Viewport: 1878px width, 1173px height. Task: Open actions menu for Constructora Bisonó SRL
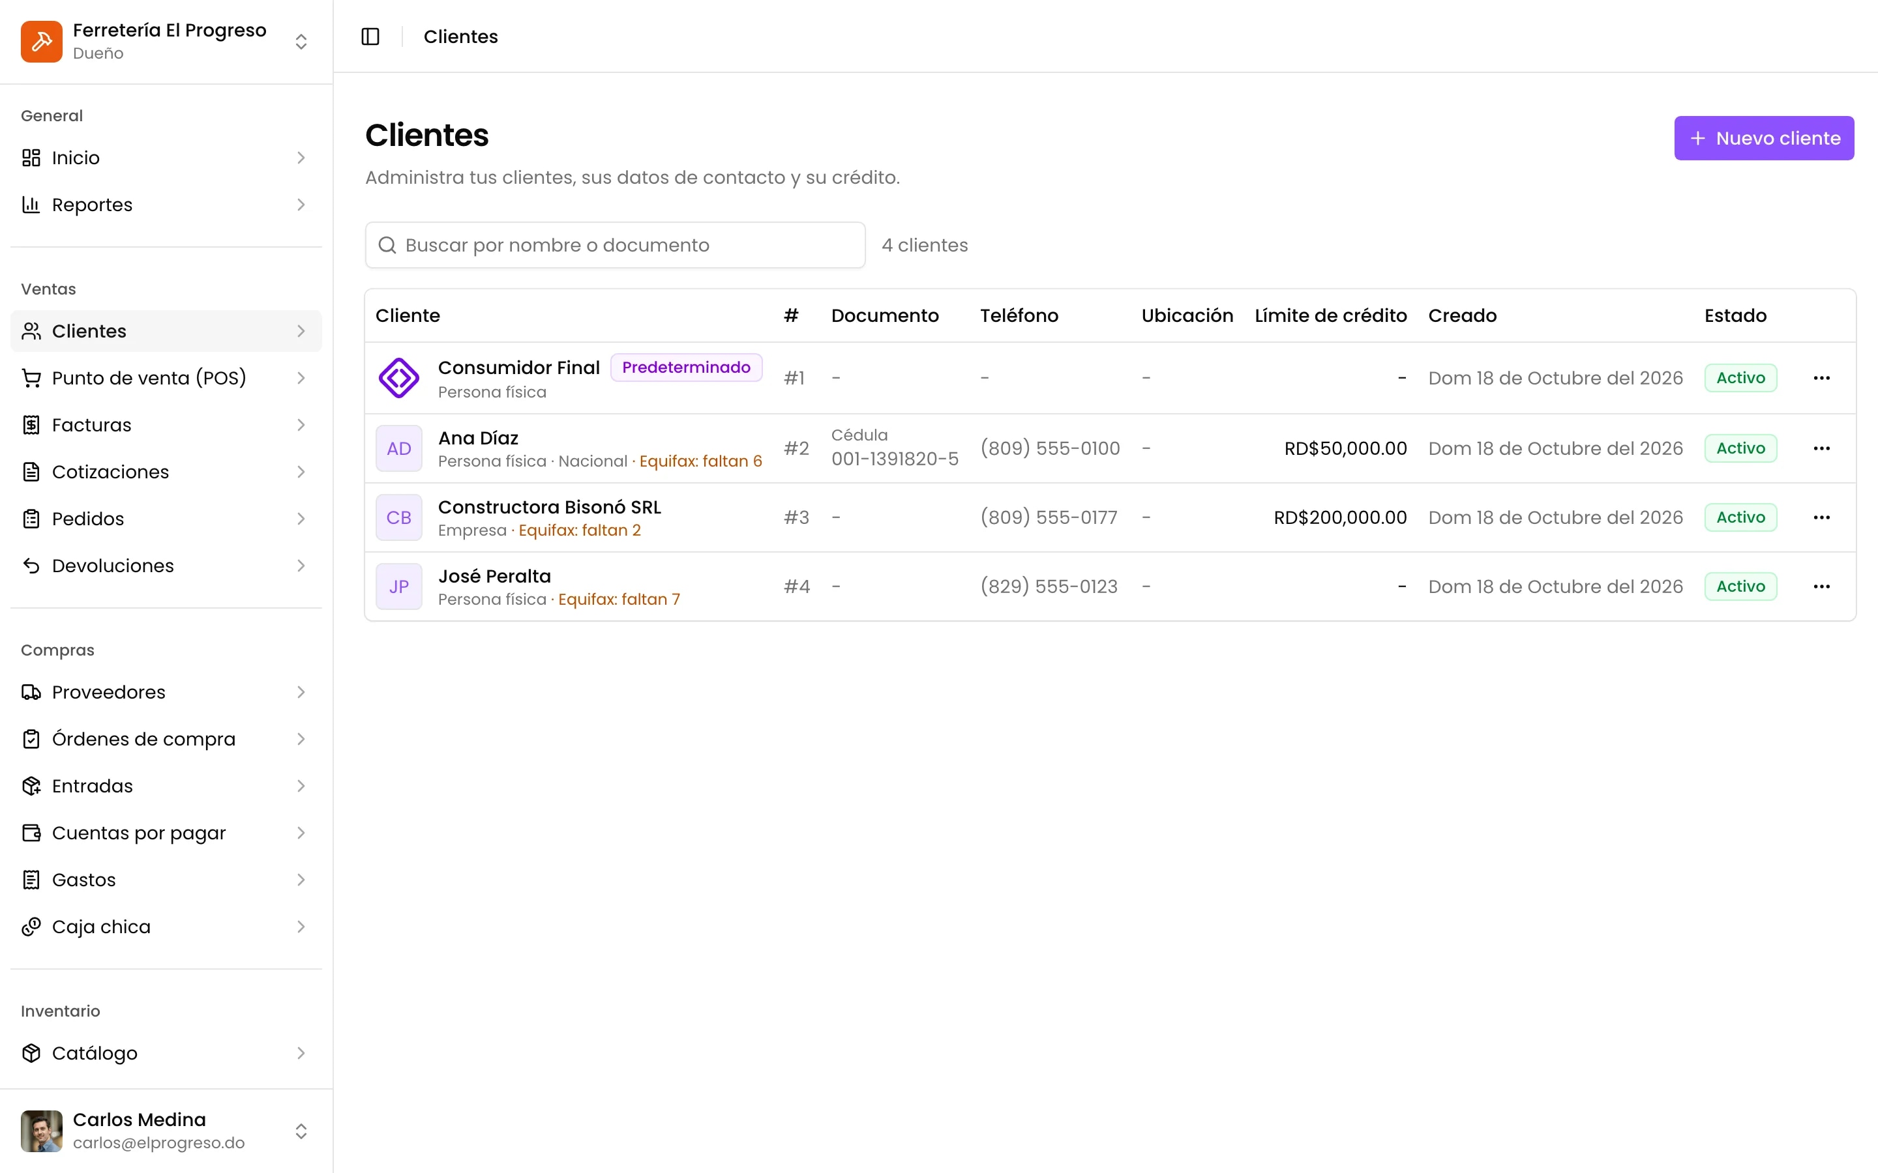[1821, 517]
